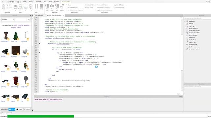Open the FILE menu
The width and height of the screenshot is (211, 118).
[x=3, y=2]
